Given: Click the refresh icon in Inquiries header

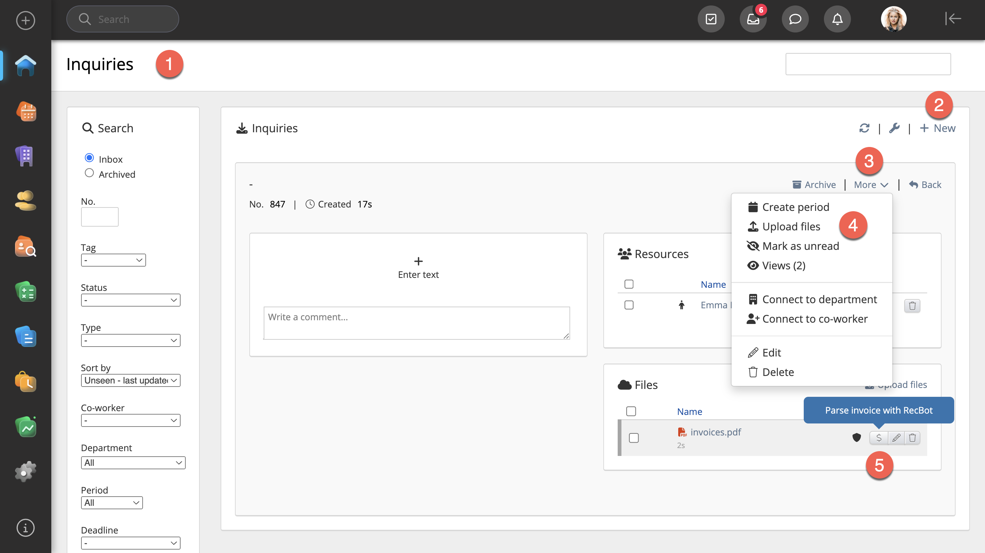Looking at the screenshot, I should (x=864, y=128).
